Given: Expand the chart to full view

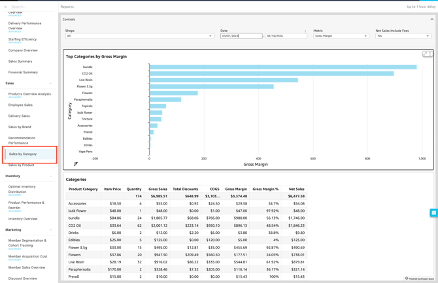Looking at the screenshot, I should 425,54.
